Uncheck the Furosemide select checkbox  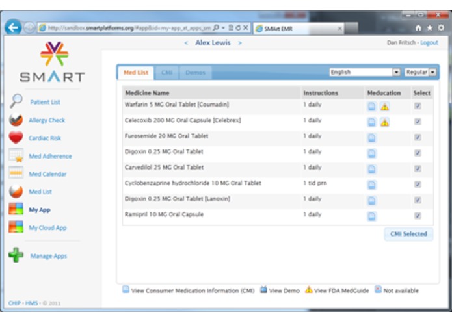[x=418, y=137]
